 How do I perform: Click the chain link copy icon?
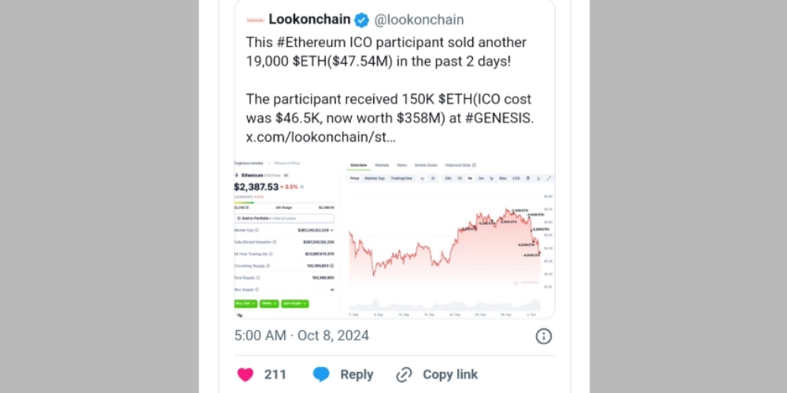pos(404,374)
